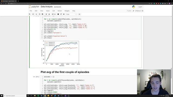Screen dimensions: 173x97
Task: Open the File menu
Action: pyautogui.click(x=31, y=11)
